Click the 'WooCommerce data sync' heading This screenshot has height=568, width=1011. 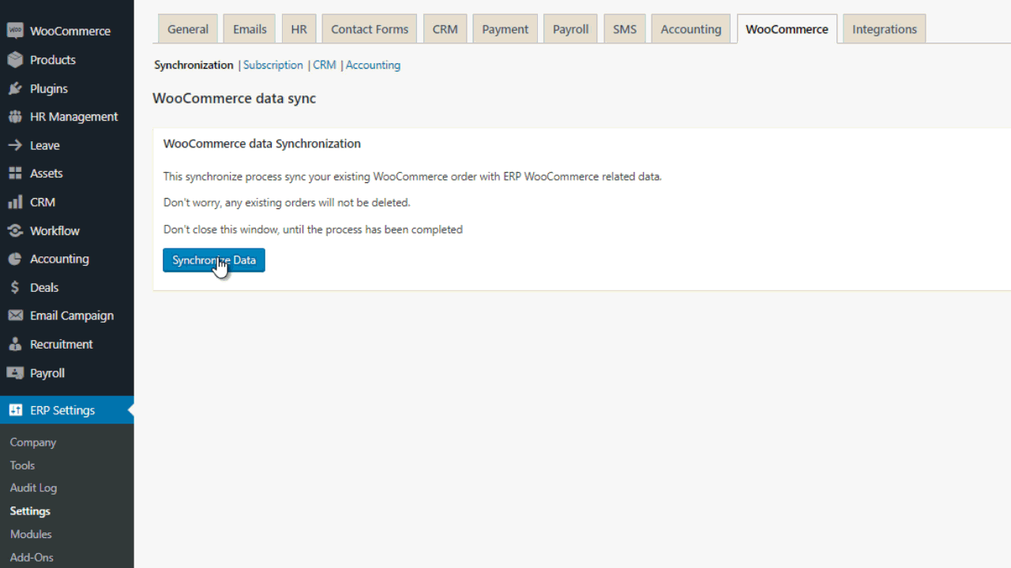tap(234, 99)
